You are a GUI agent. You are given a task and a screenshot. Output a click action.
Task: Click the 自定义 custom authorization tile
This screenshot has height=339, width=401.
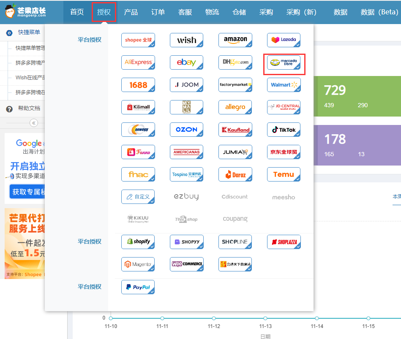[x=138, y=197]
